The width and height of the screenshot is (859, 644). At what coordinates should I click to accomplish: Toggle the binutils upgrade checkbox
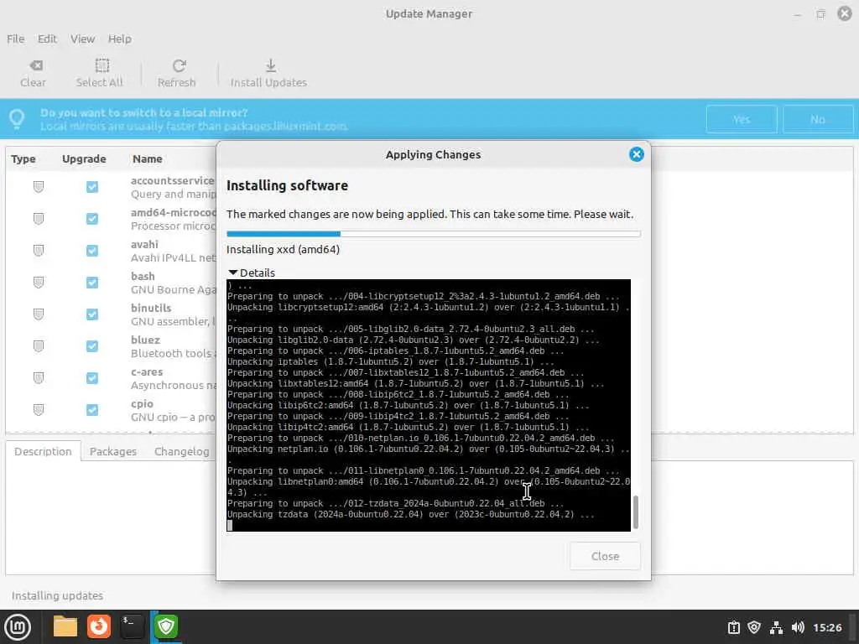tap(92, 314)
